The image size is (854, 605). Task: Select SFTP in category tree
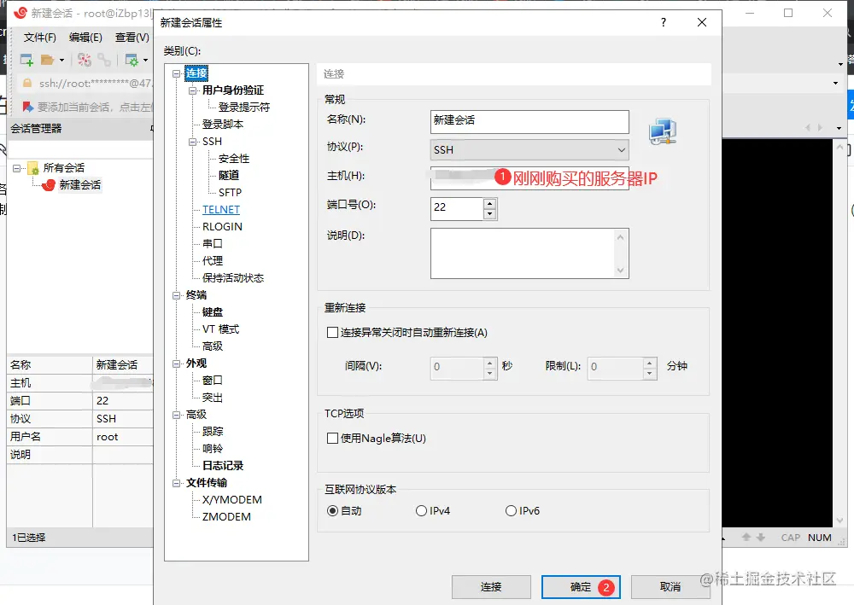coord(230,193)
